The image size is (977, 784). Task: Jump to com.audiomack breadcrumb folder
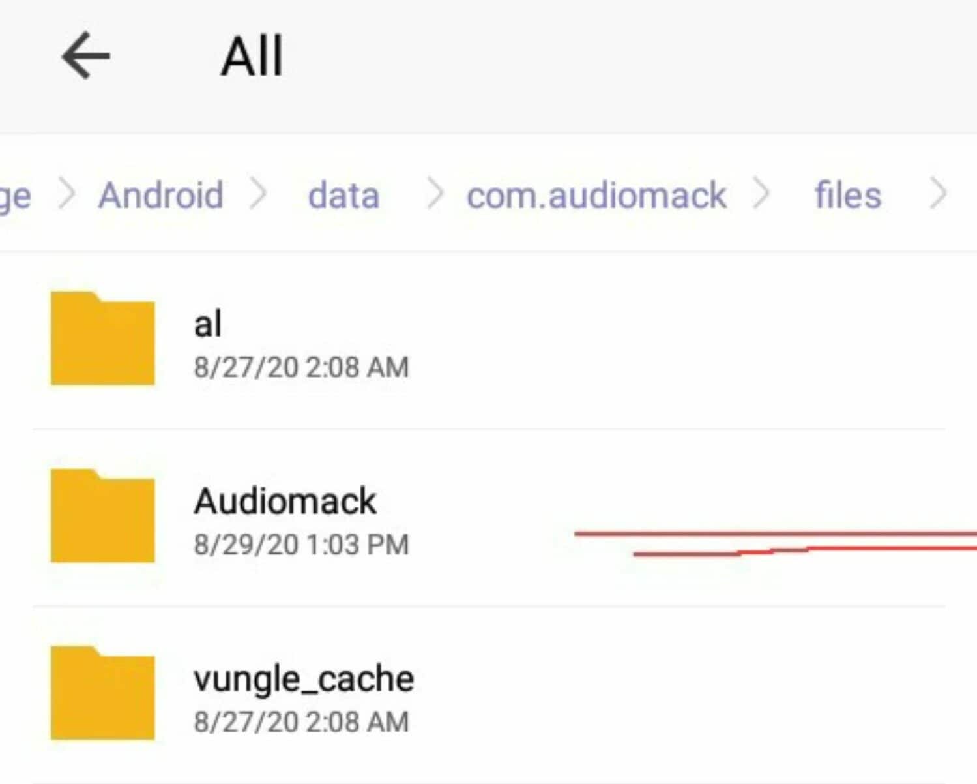pyautogui.click(x=596, y=195)
